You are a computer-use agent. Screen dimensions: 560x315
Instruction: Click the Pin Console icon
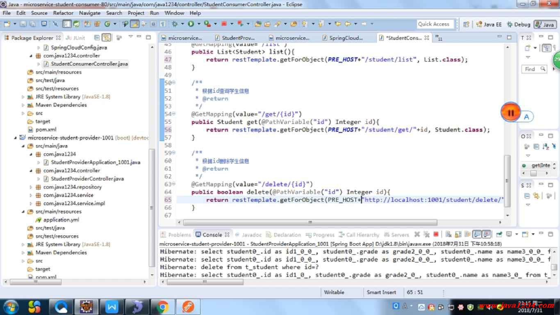499,235
